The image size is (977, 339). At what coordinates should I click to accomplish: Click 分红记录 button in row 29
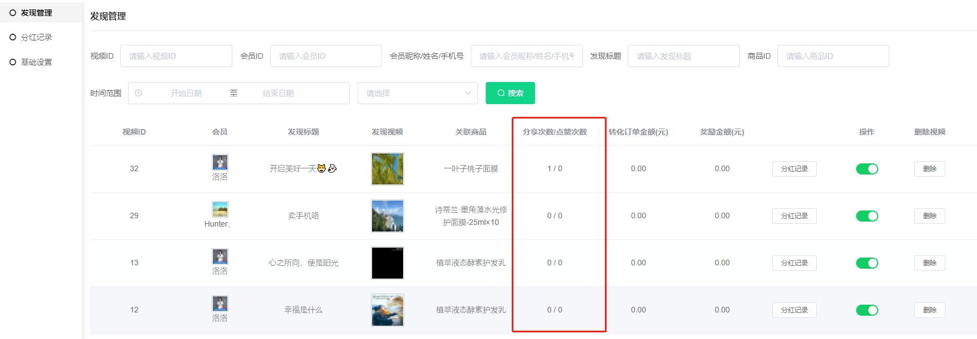(795, 216)
